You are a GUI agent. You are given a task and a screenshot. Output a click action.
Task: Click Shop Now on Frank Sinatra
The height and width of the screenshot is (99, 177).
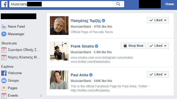click(133, 46)
